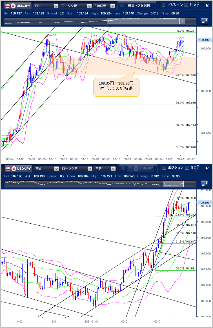Open the 日足 timeframe dropdown
The height and width of the screenshot is (328, 213).
click(104, 169)
